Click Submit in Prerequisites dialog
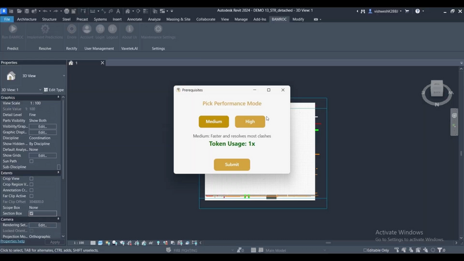Screen dimensions: 464x261 [231, 165]
